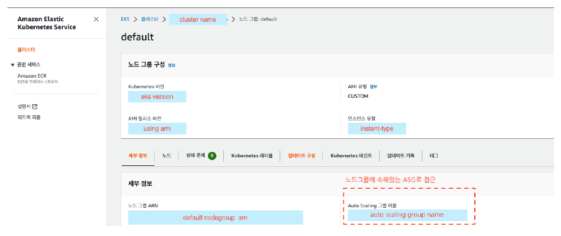
Task: Close the EKS sidebar panel
Action: click(x=96, y=19)
